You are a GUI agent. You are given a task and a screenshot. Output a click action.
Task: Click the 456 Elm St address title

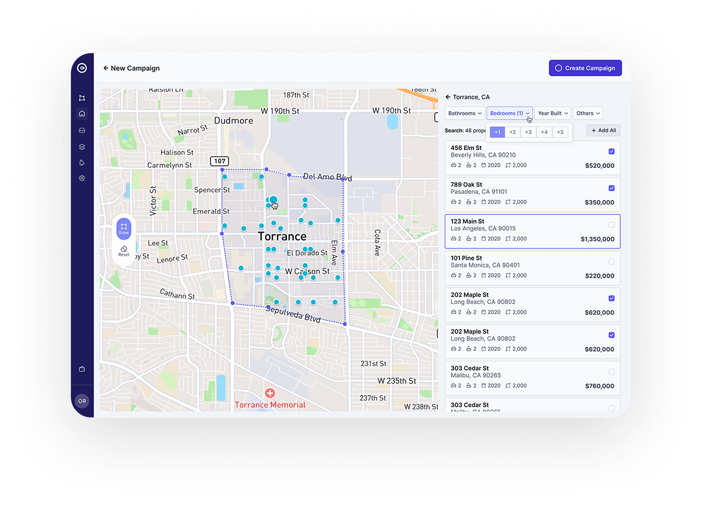pos(466,148)
